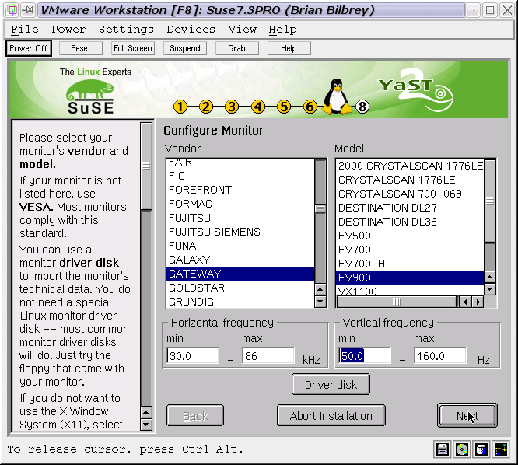
Task: Click the pin icon beside the window title
Action: tap(29, 10)
